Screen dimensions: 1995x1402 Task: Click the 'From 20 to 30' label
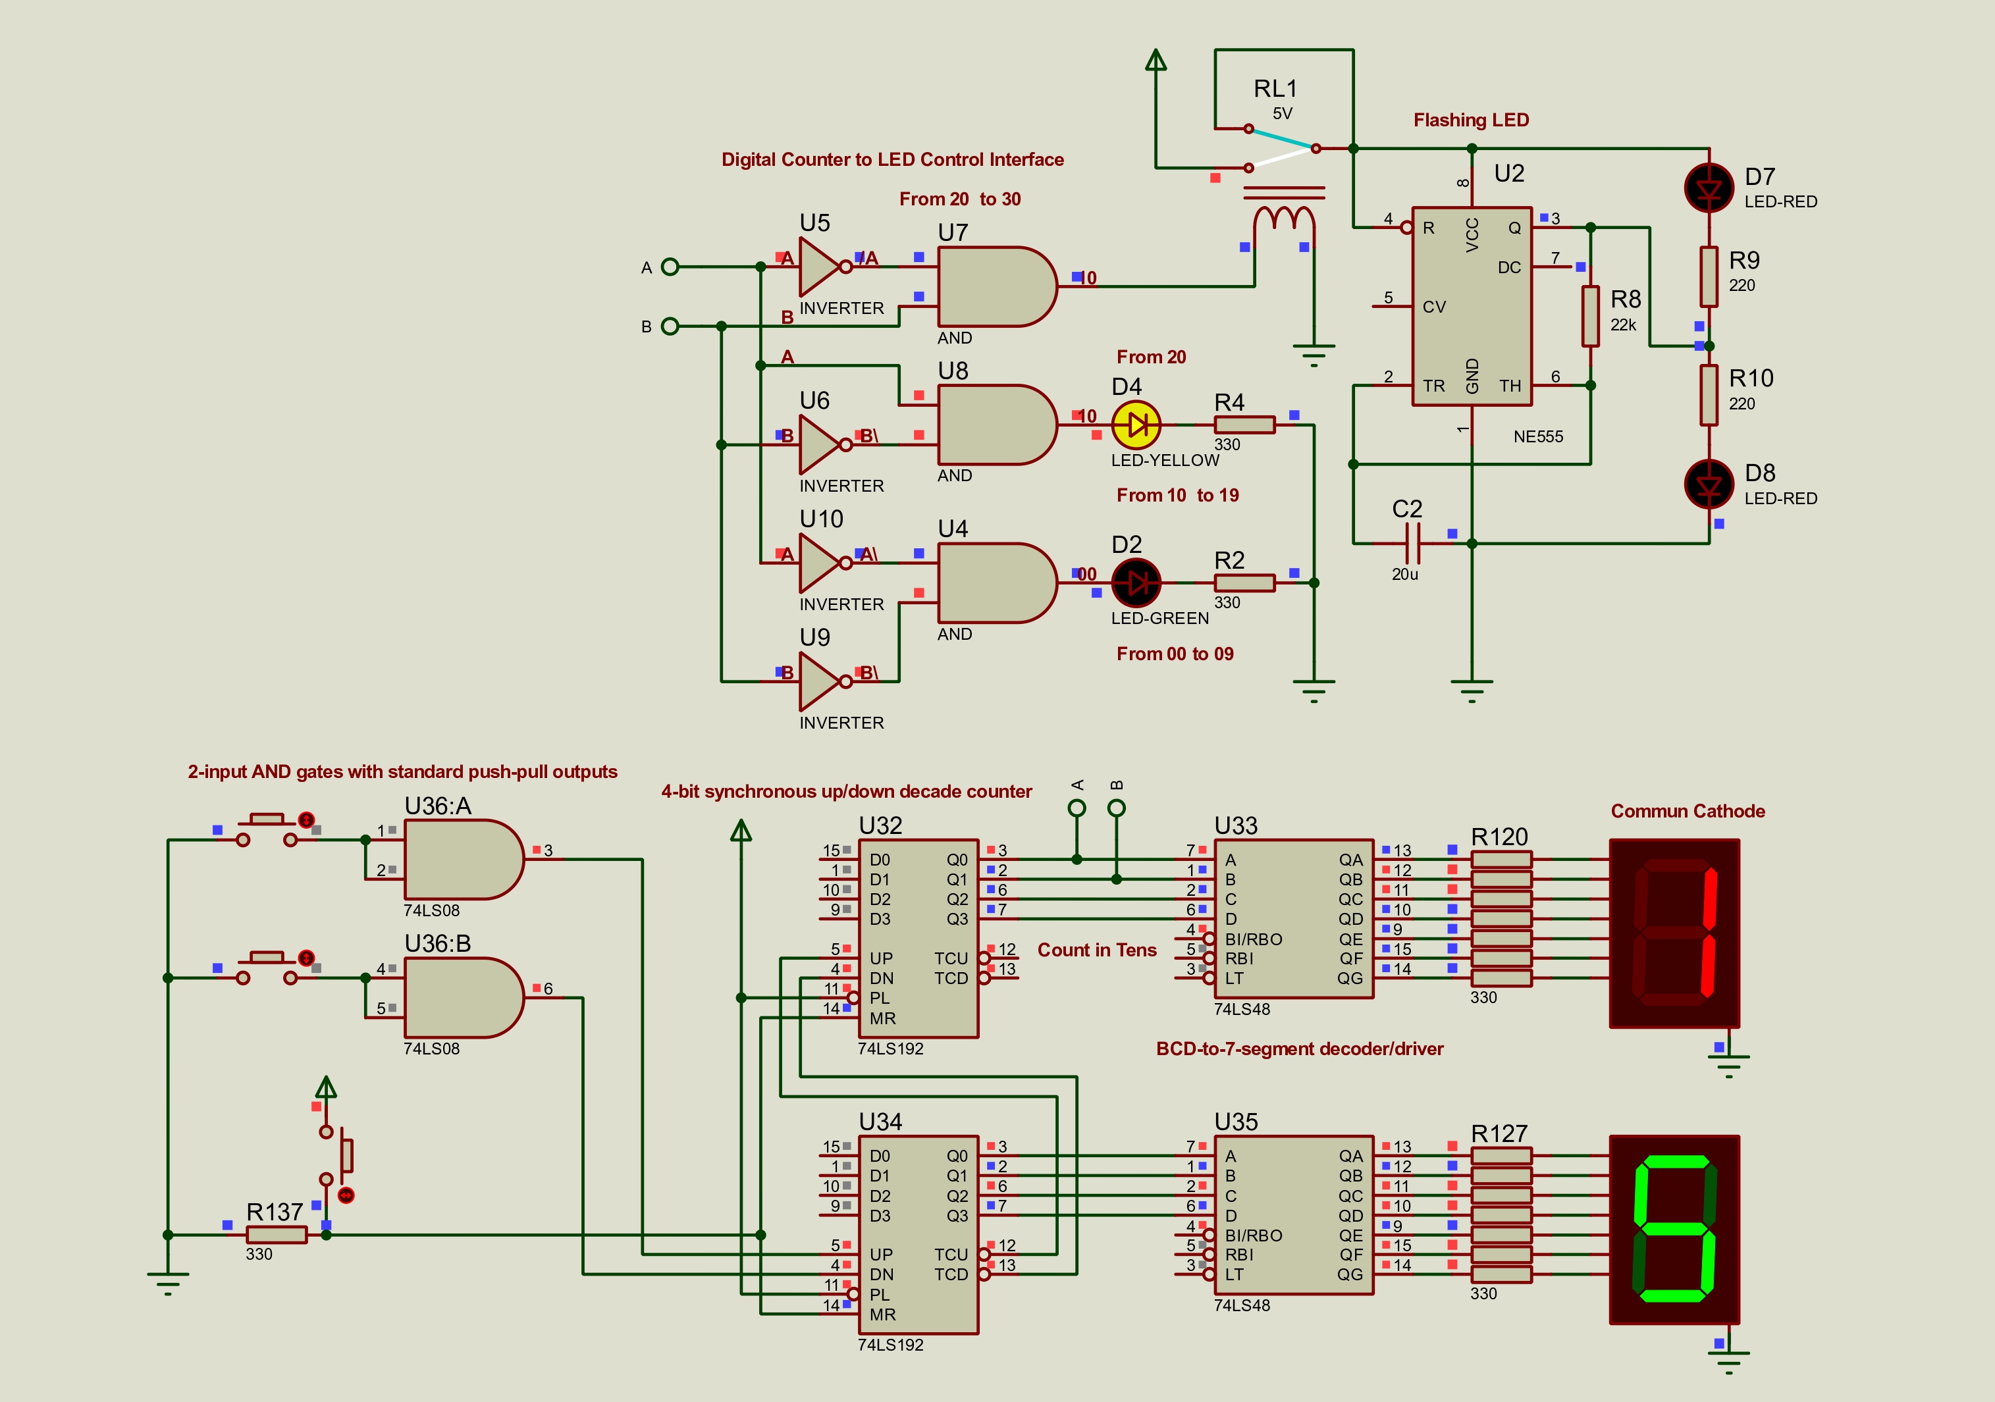click(960, 199)
